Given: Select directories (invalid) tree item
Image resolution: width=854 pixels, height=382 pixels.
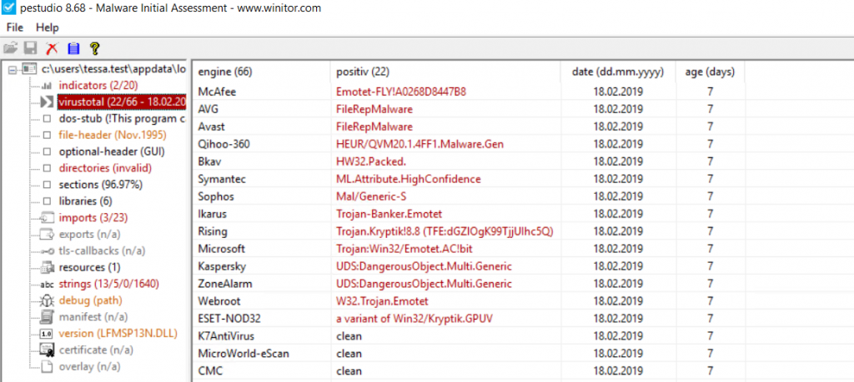Looking at the screenshot, I should point(105,168).
